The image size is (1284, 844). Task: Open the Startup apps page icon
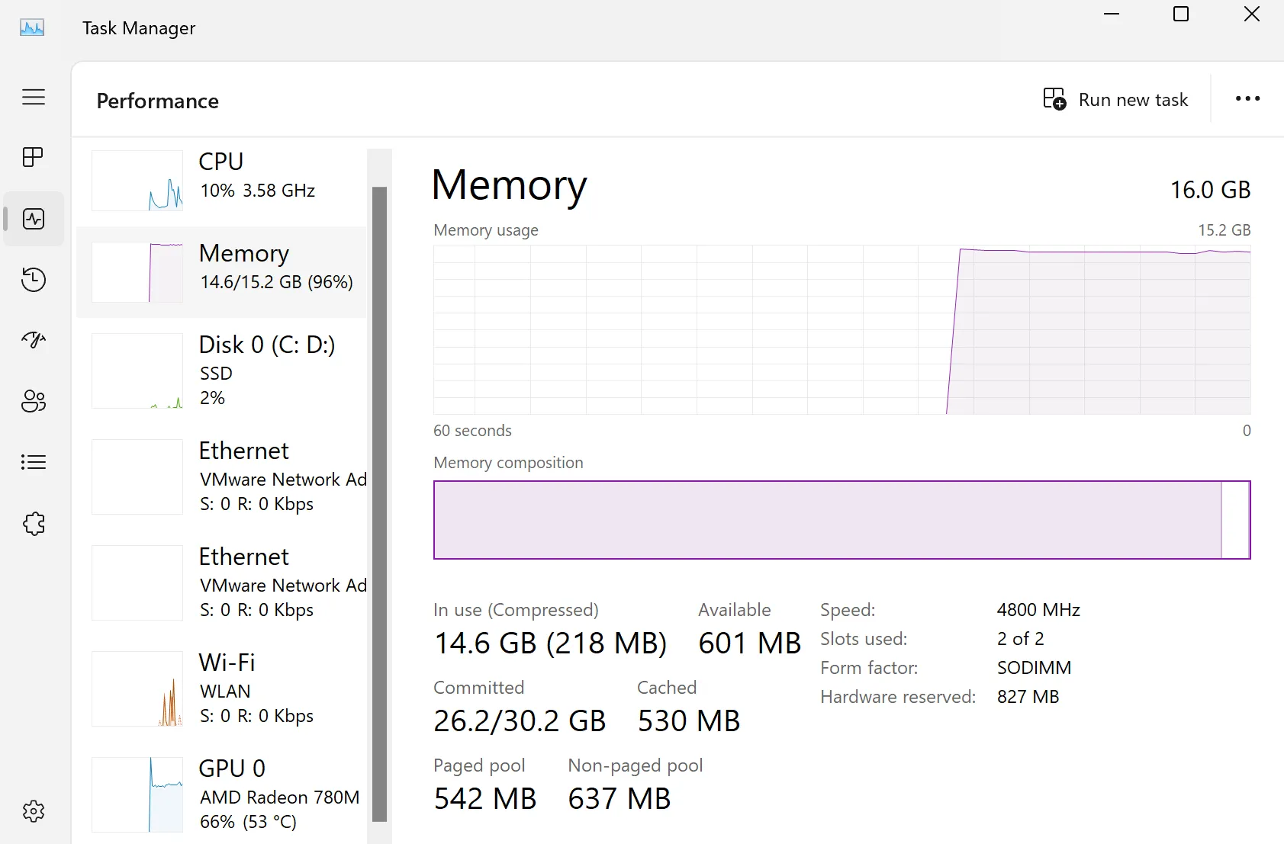click(34, 340)
